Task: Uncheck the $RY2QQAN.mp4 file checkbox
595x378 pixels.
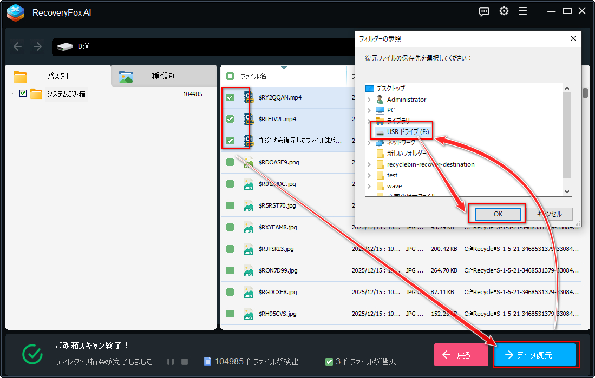Action: (230, 97)
